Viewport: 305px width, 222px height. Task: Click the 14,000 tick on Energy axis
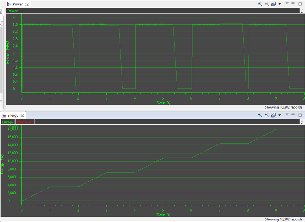coord(13,145)
